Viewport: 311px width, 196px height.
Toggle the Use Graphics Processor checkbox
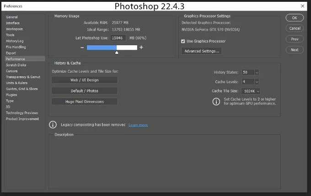tap(183, 41)
